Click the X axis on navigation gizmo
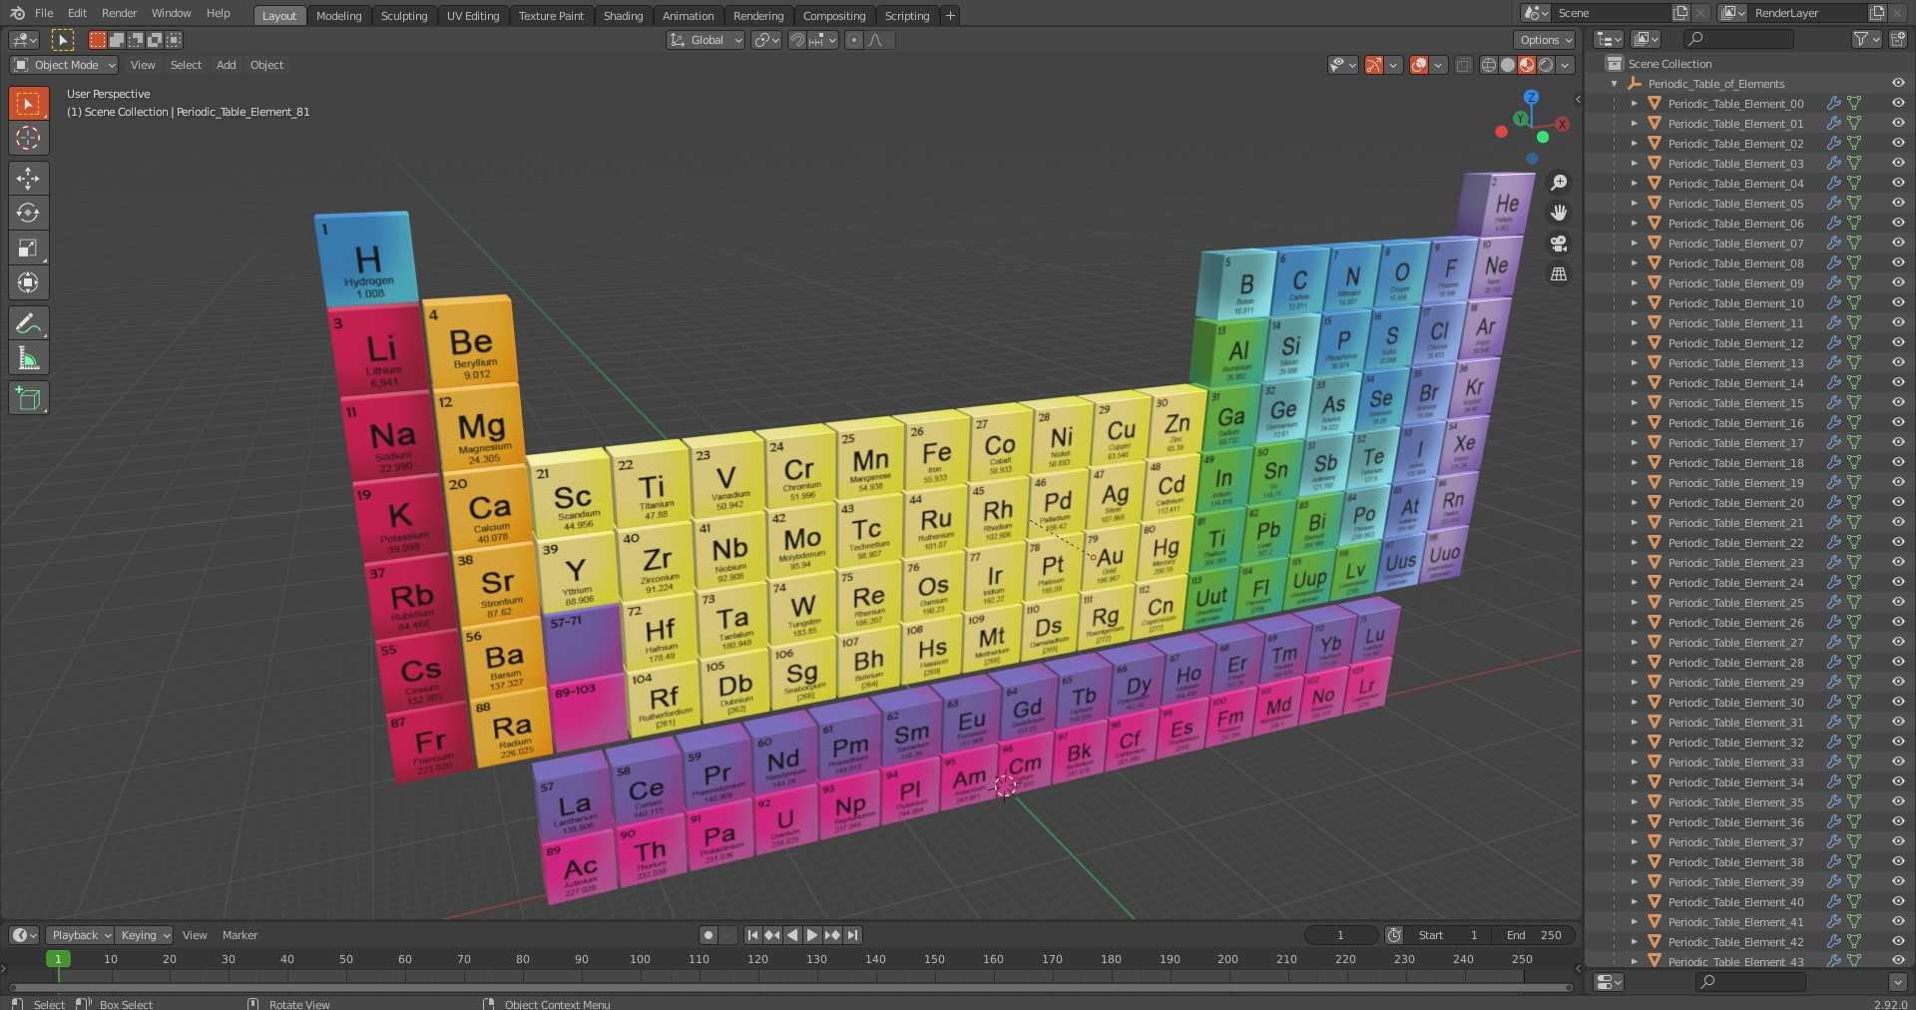1916x1010 pixels. pos(1562,124)
